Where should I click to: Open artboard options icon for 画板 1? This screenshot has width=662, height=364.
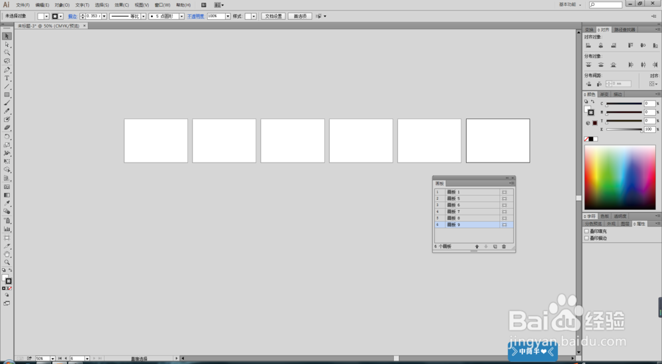click(504, 192)
